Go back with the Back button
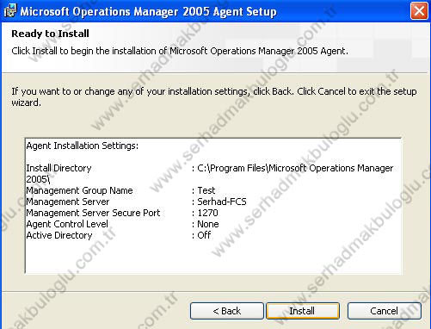 pos(227,311)
